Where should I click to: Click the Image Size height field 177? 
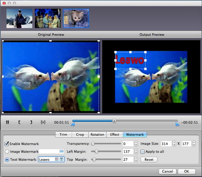pyautogui.click(x=186, y=144)
